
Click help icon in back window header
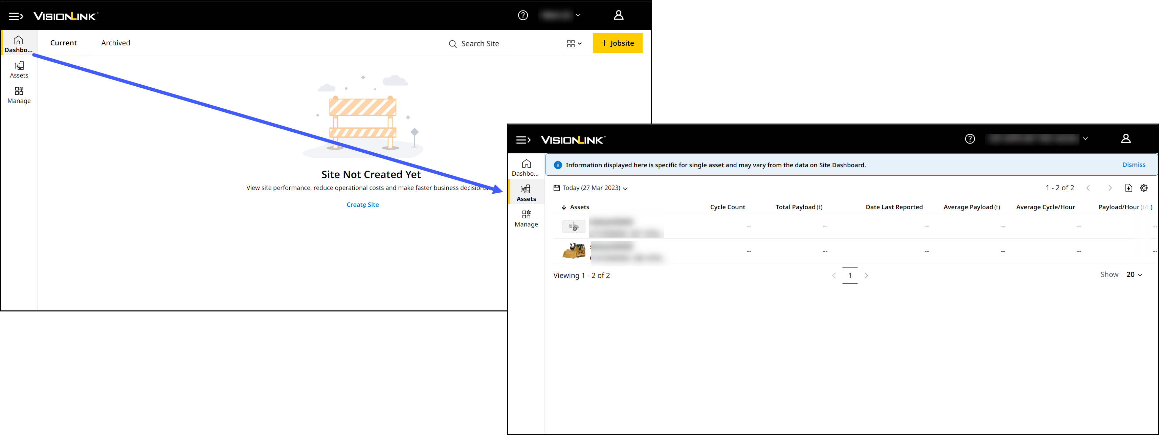point(523,15)
